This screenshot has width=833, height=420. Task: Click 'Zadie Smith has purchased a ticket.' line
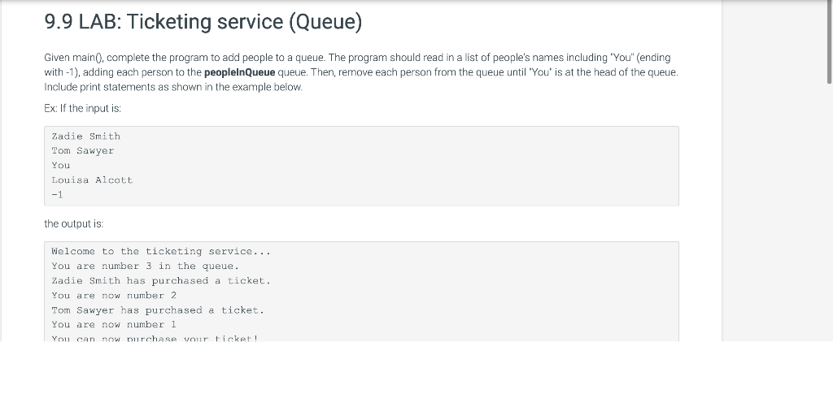click(x=161, y=281)
